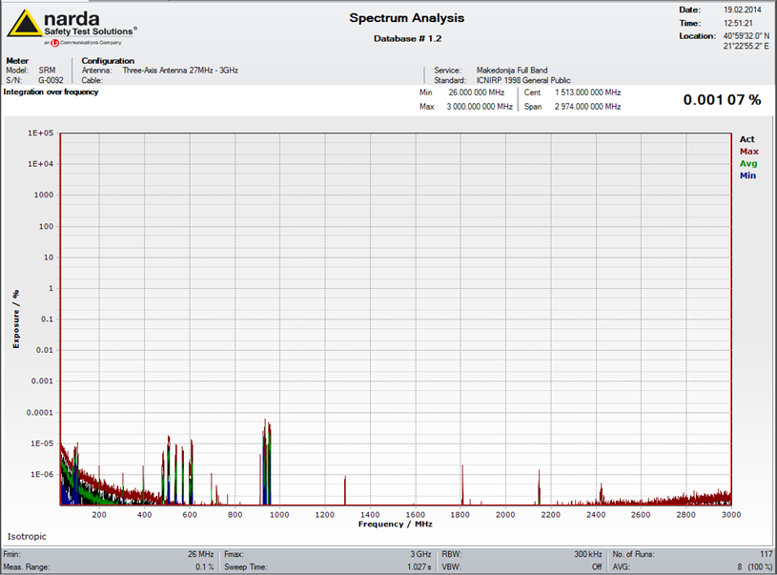Select the Database # 1.2 label
The width and height of the screenshot is (777, 575).
click(407, 38)
